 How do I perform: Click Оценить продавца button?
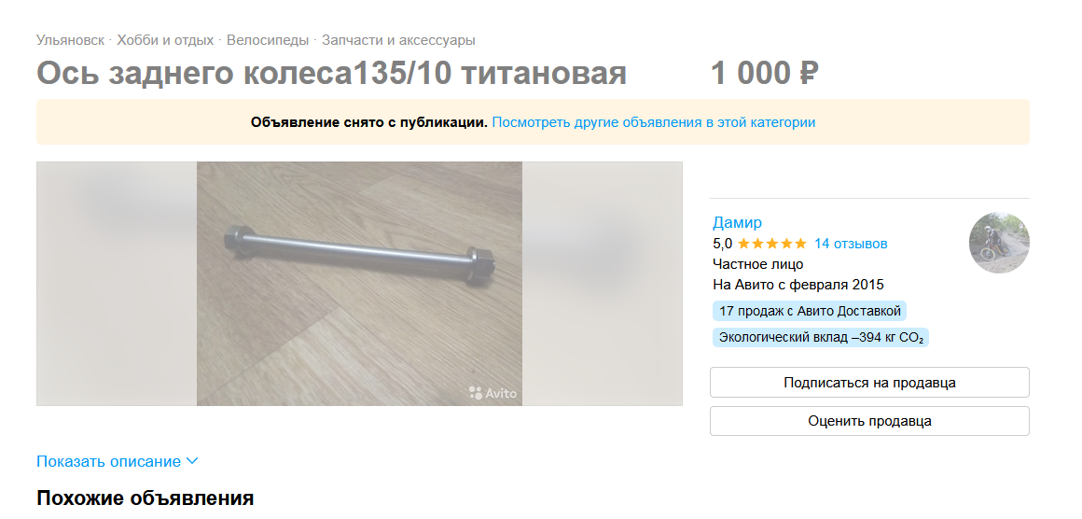point(869,421)
